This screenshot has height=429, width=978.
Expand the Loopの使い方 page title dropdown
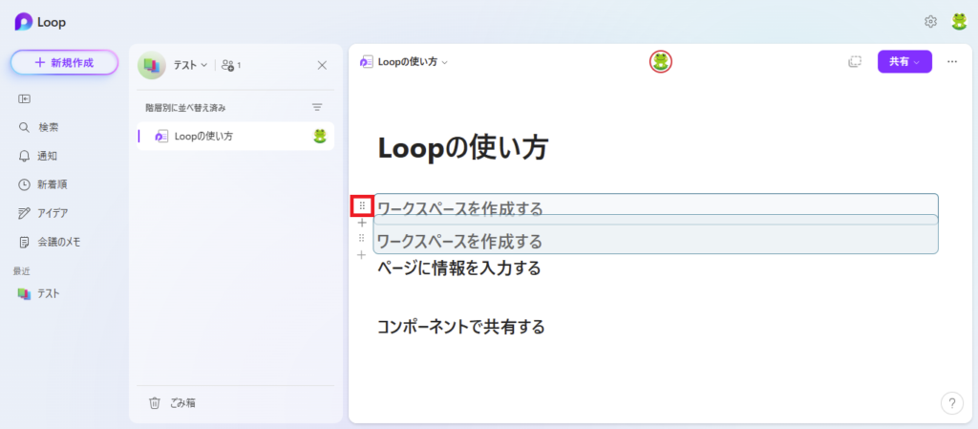click(445, 62)
